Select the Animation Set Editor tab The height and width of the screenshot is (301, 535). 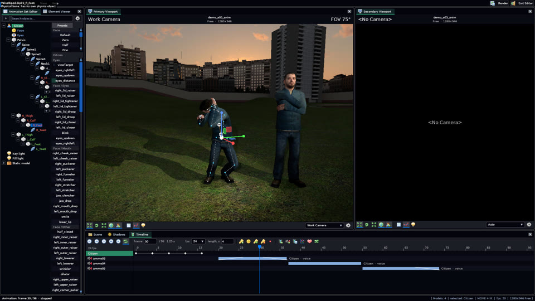[21, 12]
